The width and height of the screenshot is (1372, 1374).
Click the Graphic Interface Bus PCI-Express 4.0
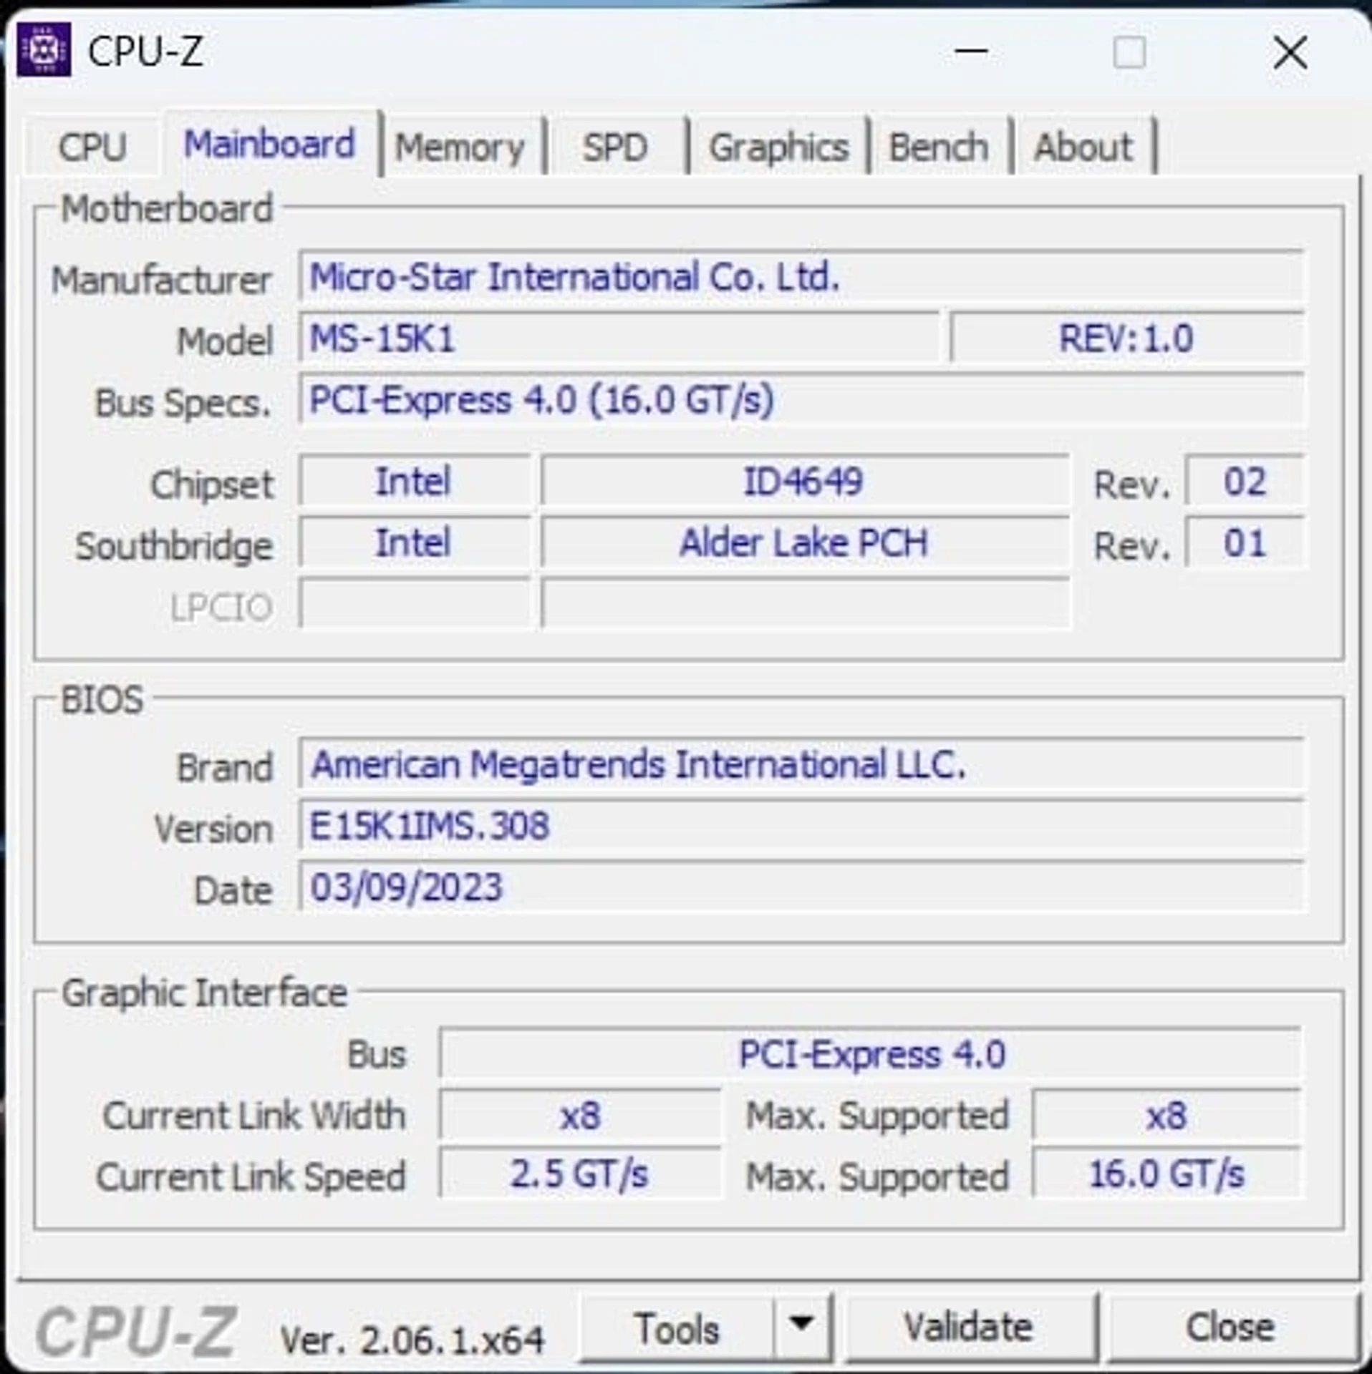(871, 1054)
